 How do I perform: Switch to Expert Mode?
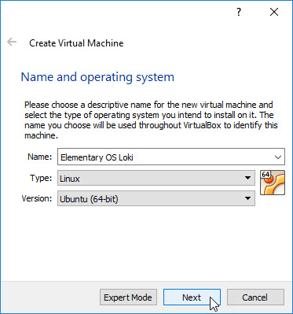coord(128,297)
